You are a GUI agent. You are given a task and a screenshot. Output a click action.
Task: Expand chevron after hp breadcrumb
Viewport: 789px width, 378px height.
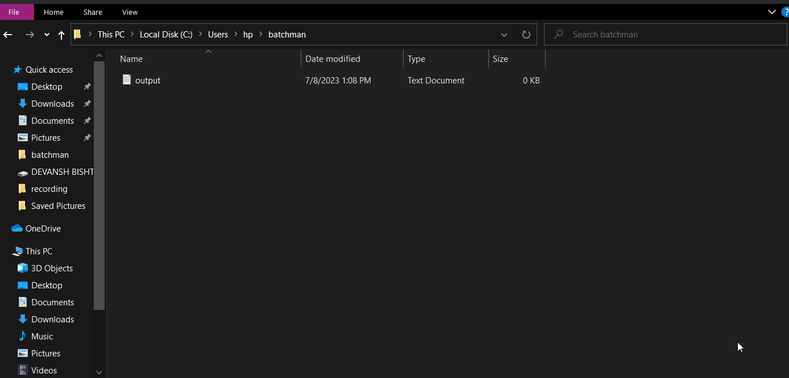[260, 35]
